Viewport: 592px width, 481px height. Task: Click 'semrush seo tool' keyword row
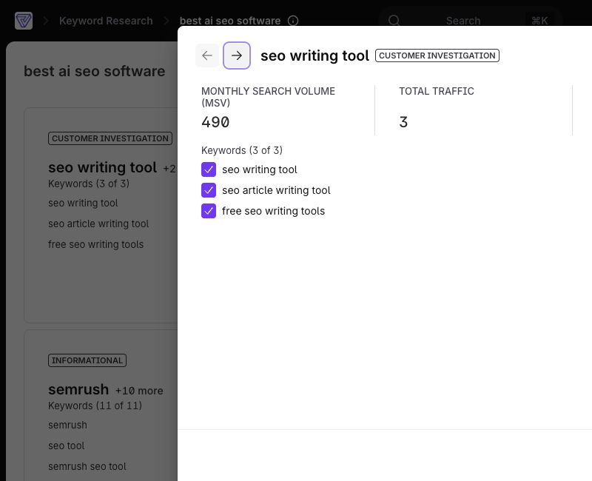[x=87, y=467]
